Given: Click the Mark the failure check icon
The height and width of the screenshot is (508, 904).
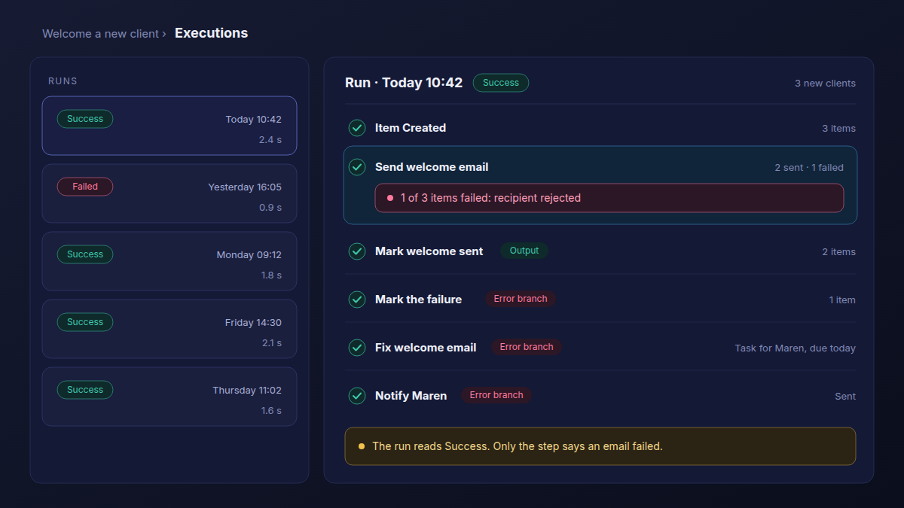Looking at the screenshot, I should point(357,300).
